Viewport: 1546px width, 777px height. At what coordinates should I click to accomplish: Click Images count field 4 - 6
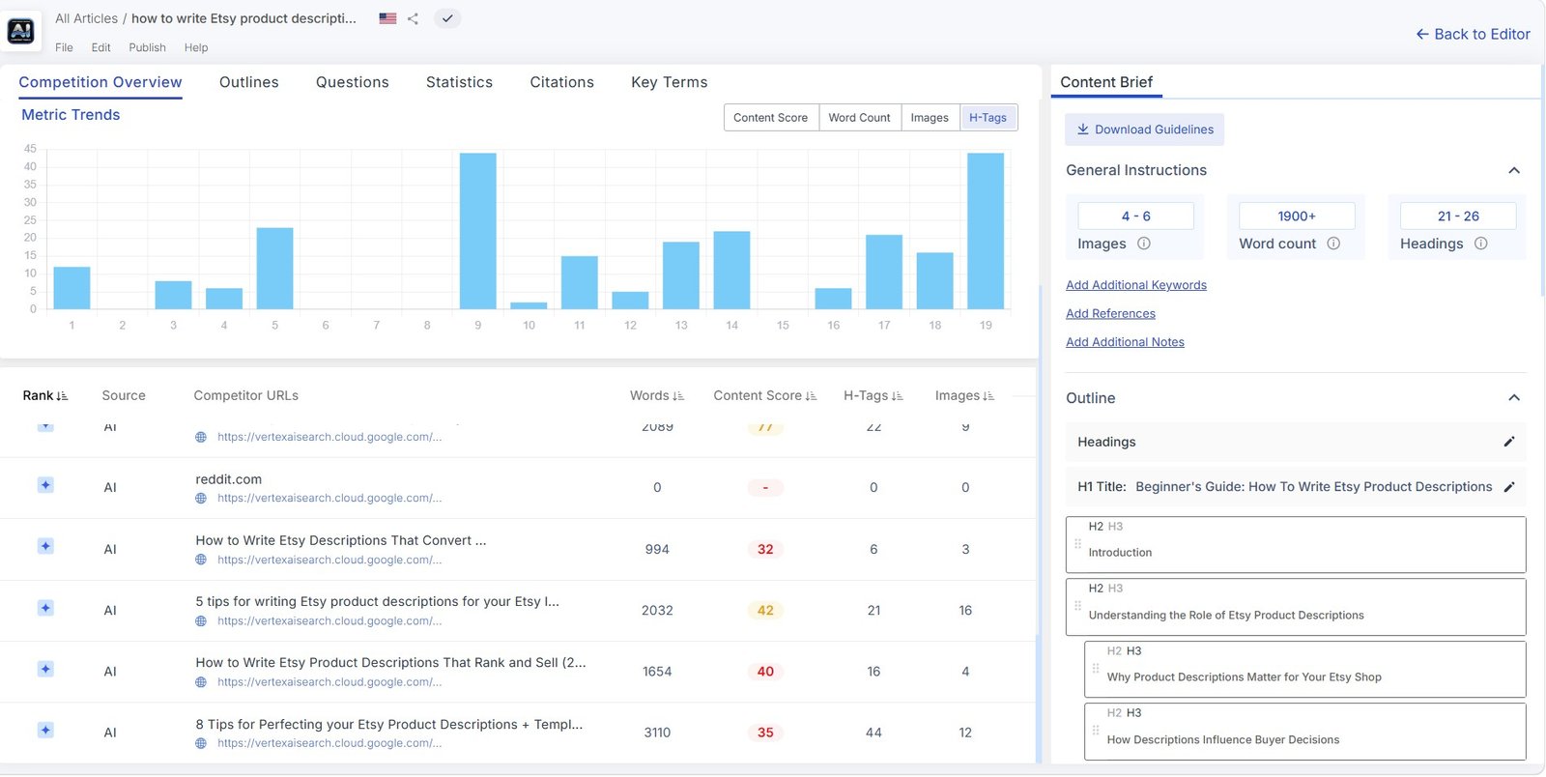(1135, 216)
